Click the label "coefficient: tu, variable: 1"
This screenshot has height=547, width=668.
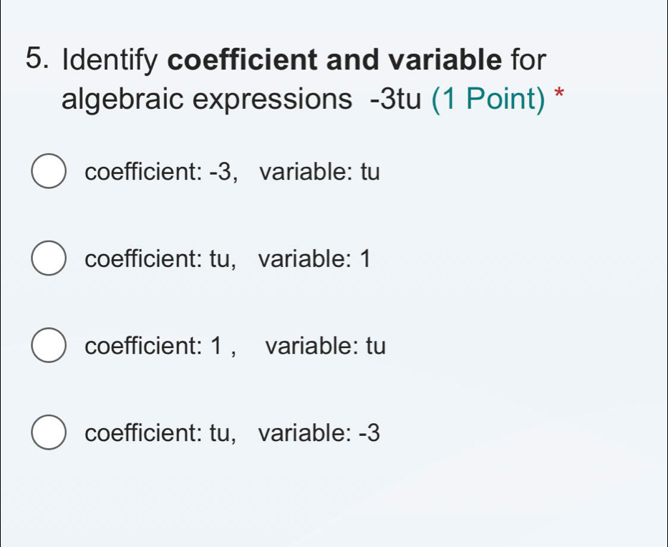pos(228,258)
